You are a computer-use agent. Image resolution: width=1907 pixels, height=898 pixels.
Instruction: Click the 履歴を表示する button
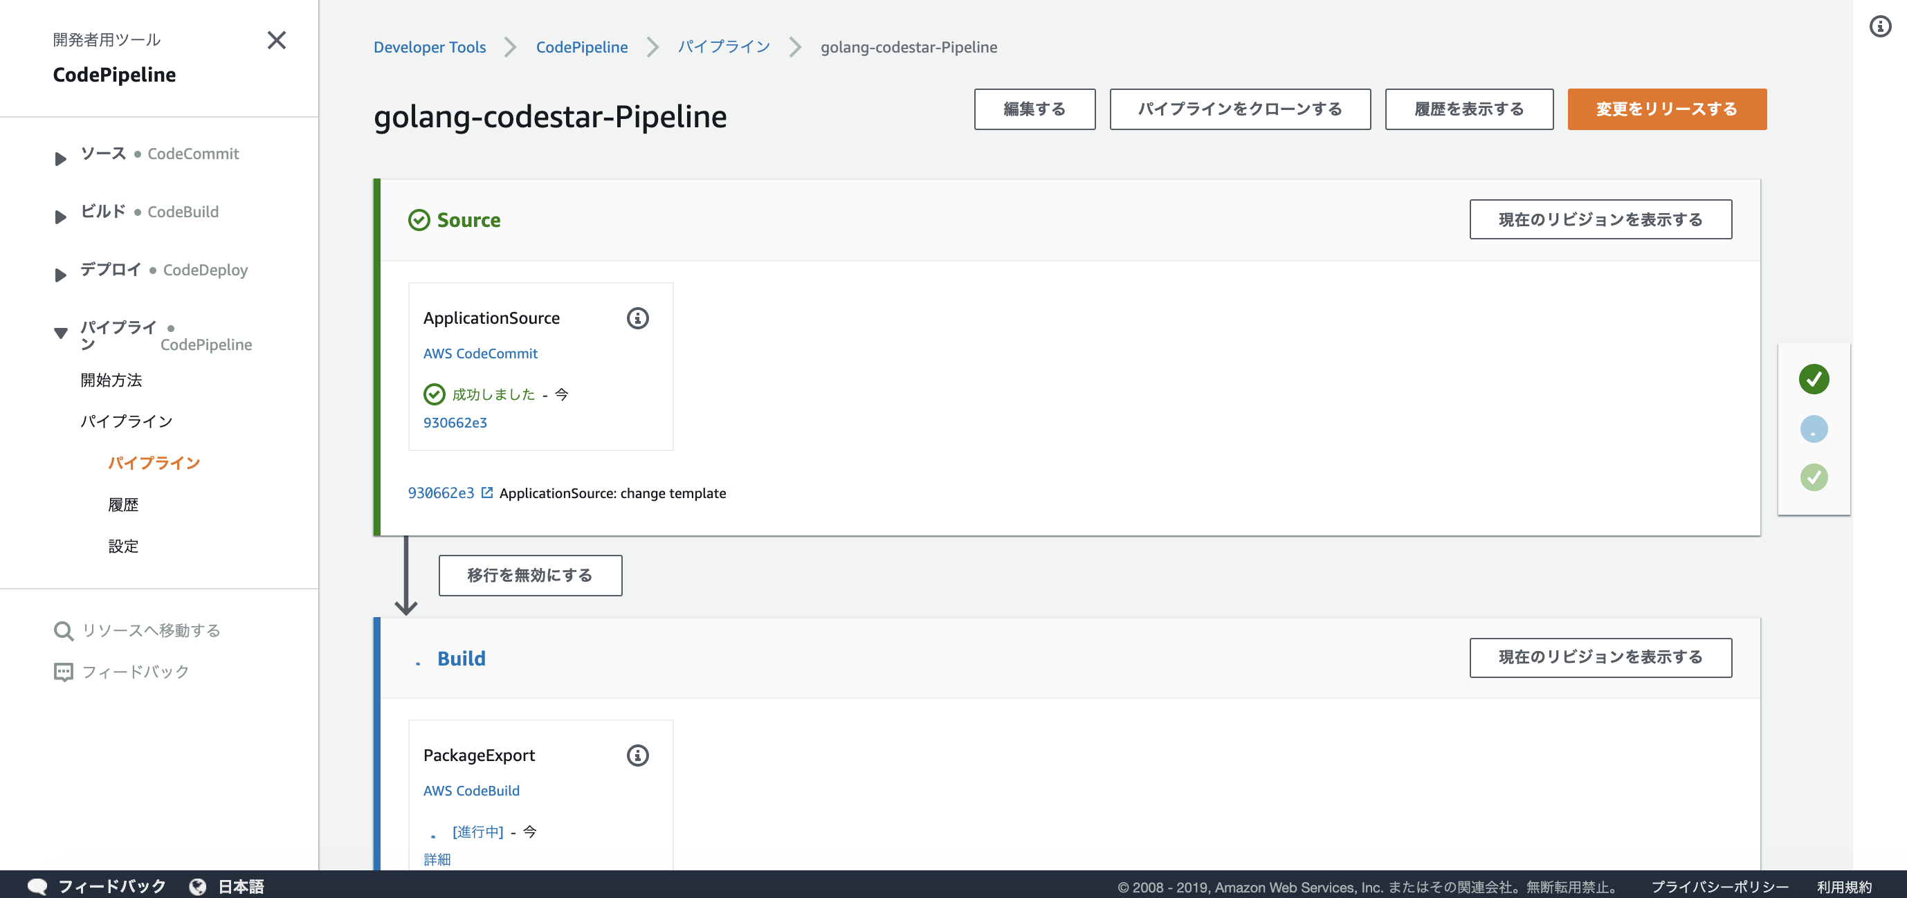[x=1468, y=109]
